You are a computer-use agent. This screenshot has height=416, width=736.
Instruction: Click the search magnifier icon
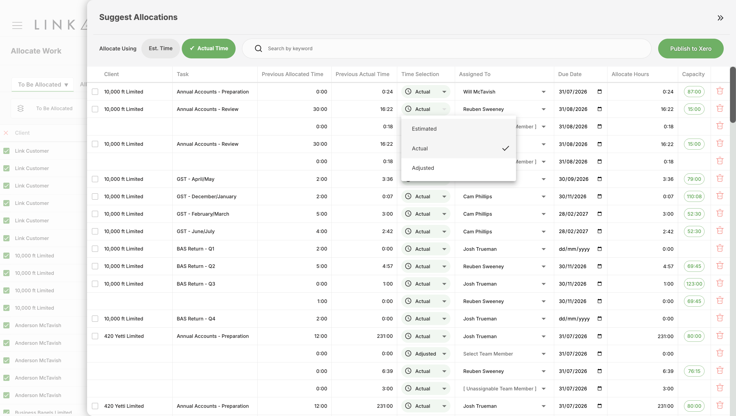(258, 49)
